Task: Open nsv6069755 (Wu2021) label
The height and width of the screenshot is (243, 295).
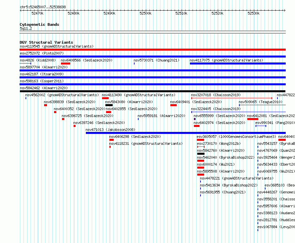Action: [x=276, y=171]
